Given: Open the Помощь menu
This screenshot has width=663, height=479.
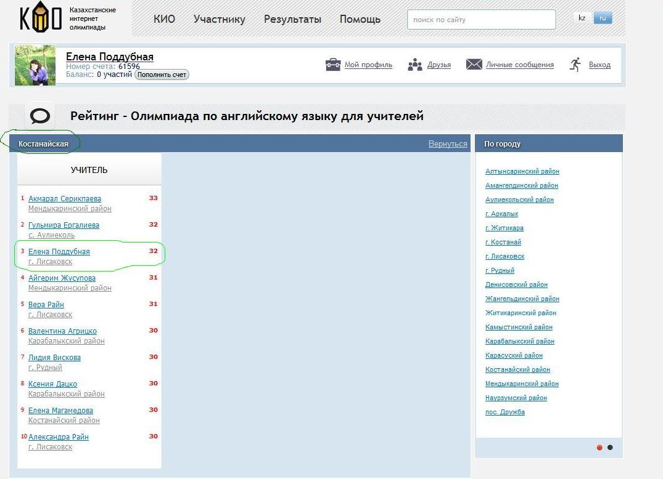Looking at the screenshot, I should point(360,19).
